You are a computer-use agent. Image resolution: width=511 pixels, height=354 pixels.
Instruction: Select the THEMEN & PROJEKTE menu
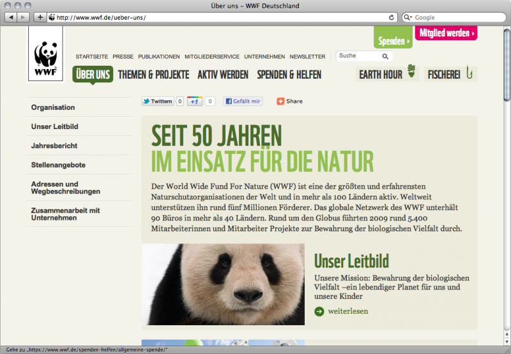pos(153,75)
